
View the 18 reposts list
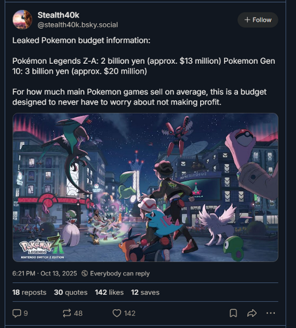(x=29, y=292)
